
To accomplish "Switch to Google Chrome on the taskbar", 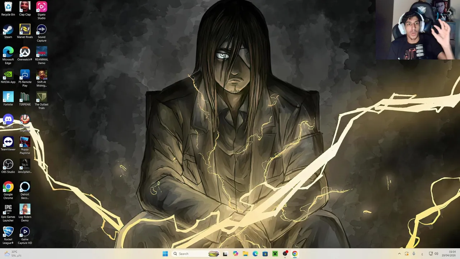I will tap(295, 254).
